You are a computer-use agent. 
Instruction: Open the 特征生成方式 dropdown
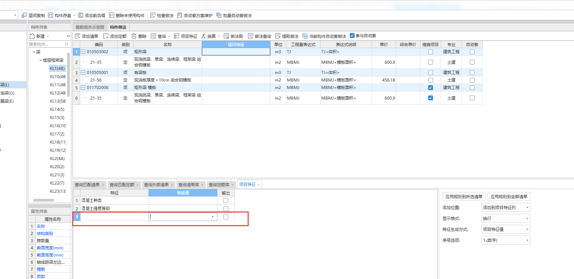506,229
